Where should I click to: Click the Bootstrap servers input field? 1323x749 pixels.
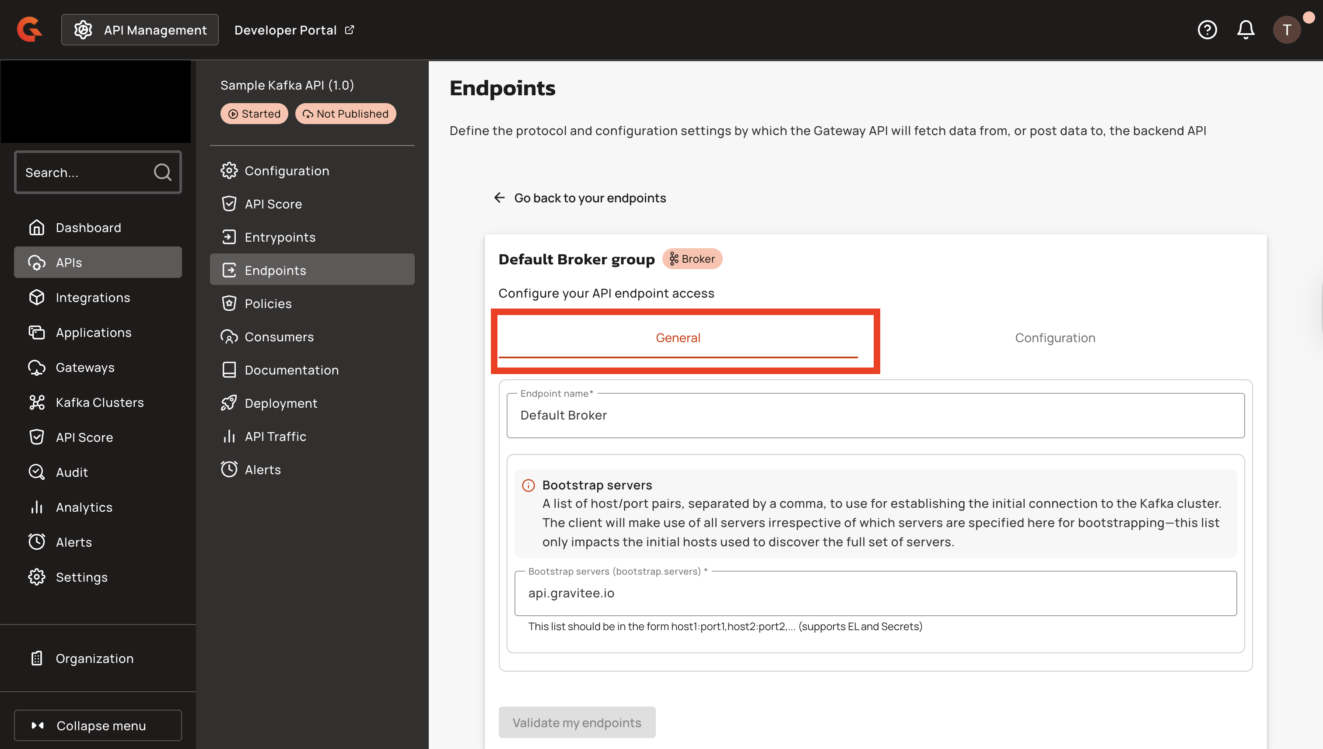[875, 593]
